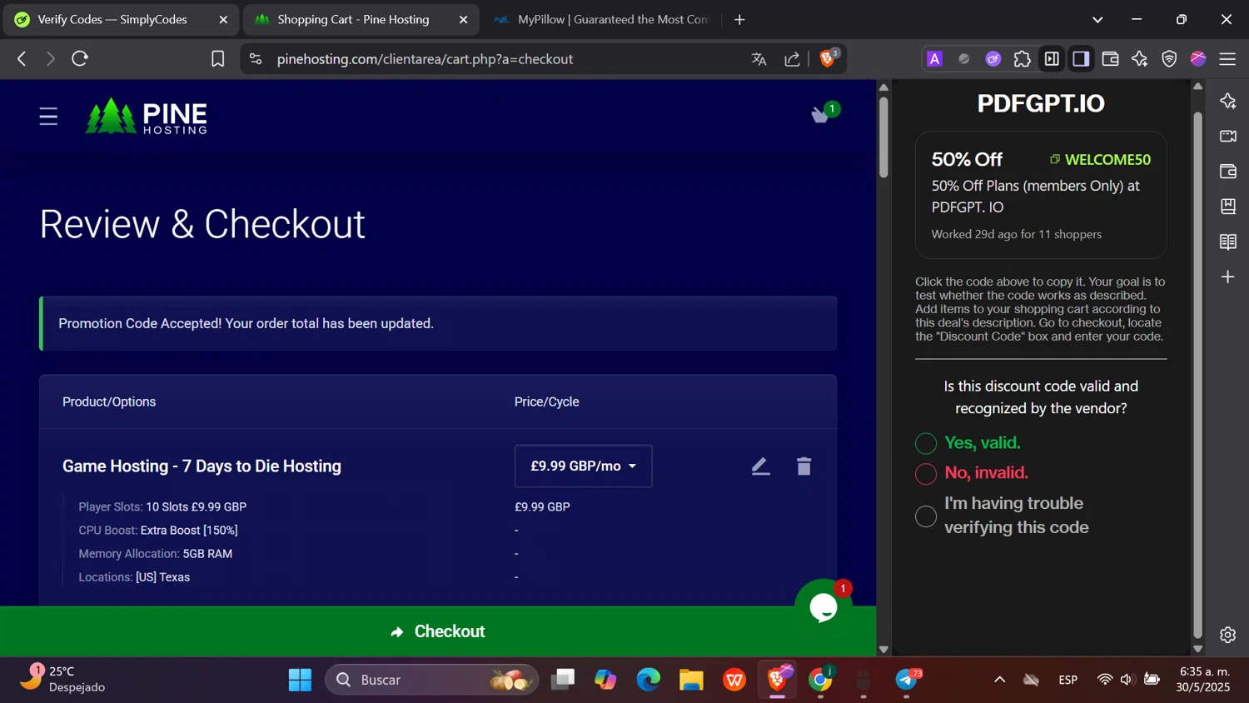This screenshot has width=1249, height=703.
Task: Open the shopping cart basket icon
Action: pos(821,114)
